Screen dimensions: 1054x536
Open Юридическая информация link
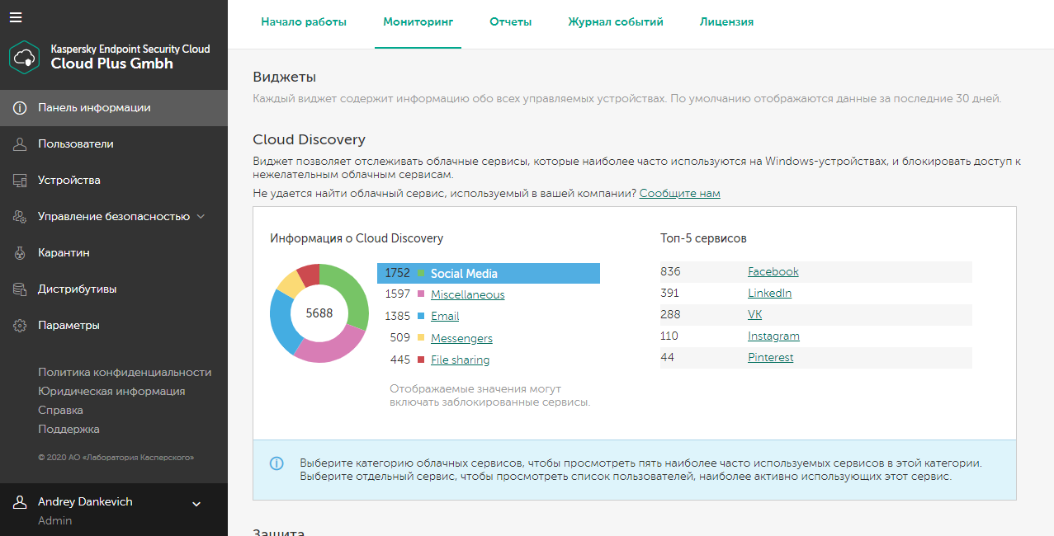[111, 392]
